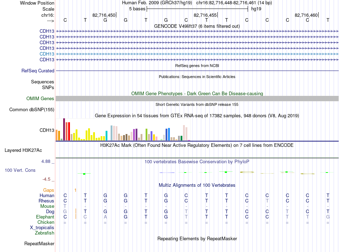The width and height of the screenshot is (339, 252).
Task: Click the GENCODE V49lift37 track title
Action: [x=197, y=26]
